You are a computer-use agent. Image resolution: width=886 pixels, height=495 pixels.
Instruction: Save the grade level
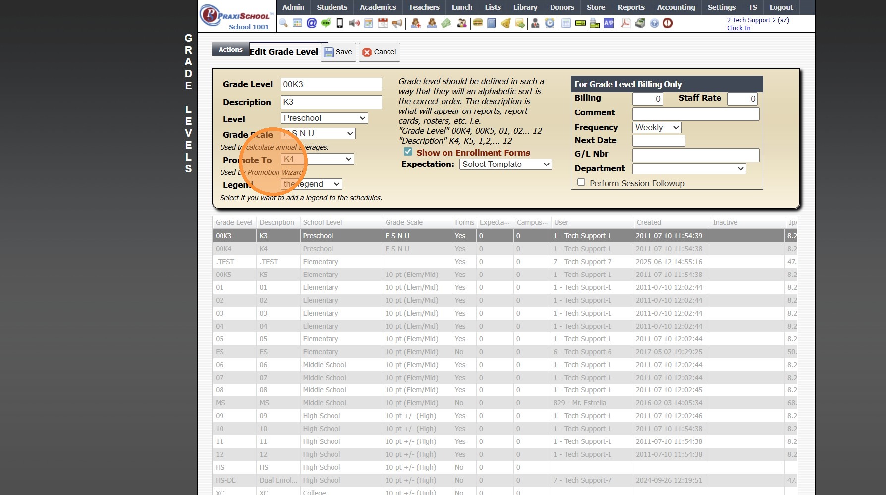click(338, 52)
